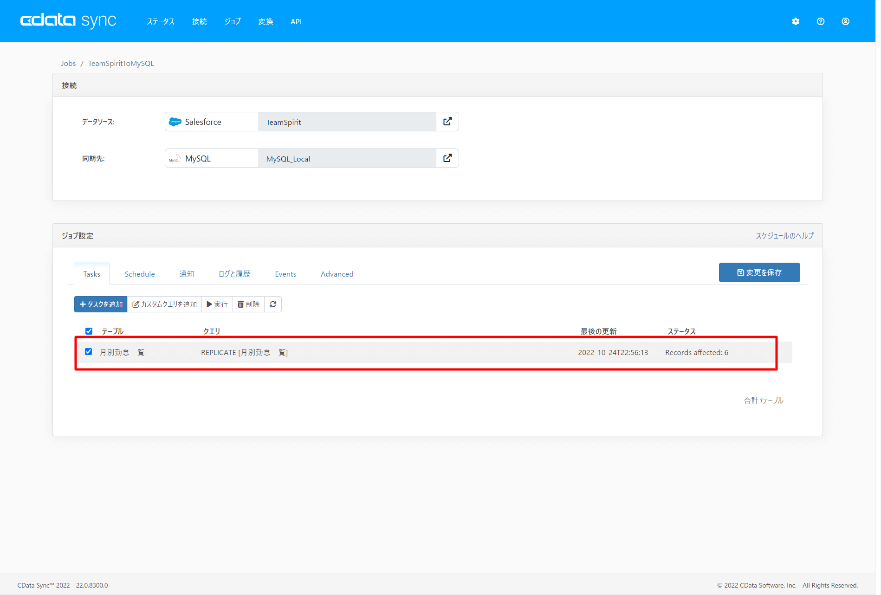Uncheck the 月別勤怠一覧 task checkbox
The height and width of the screenshot is (595, 881).
89,352
